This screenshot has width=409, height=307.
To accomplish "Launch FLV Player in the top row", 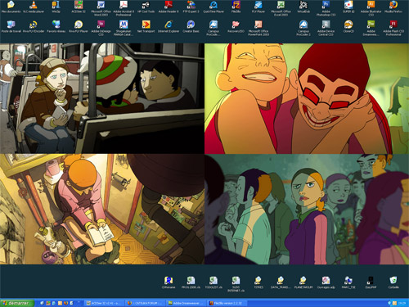I will pyautogui.click(x=258, y=7).
